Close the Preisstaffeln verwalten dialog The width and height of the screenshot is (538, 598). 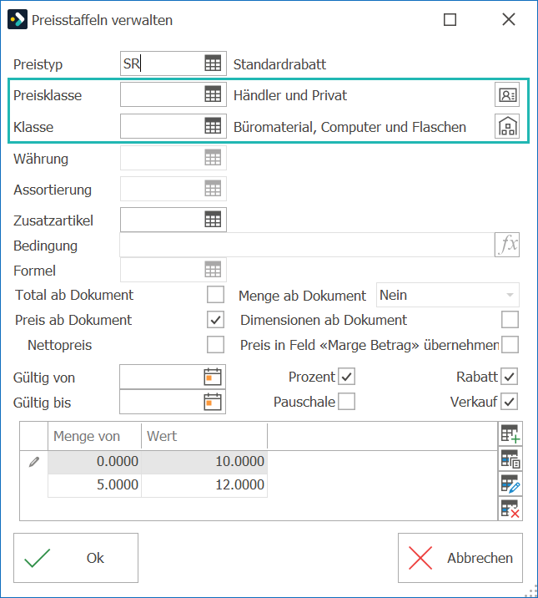[x=509, y=19]
